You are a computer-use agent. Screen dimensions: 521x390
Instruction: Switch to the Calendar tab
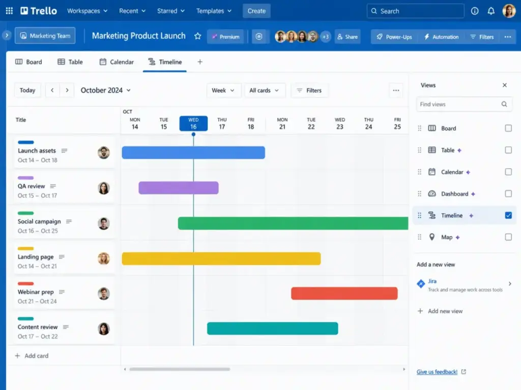[117, 62]
